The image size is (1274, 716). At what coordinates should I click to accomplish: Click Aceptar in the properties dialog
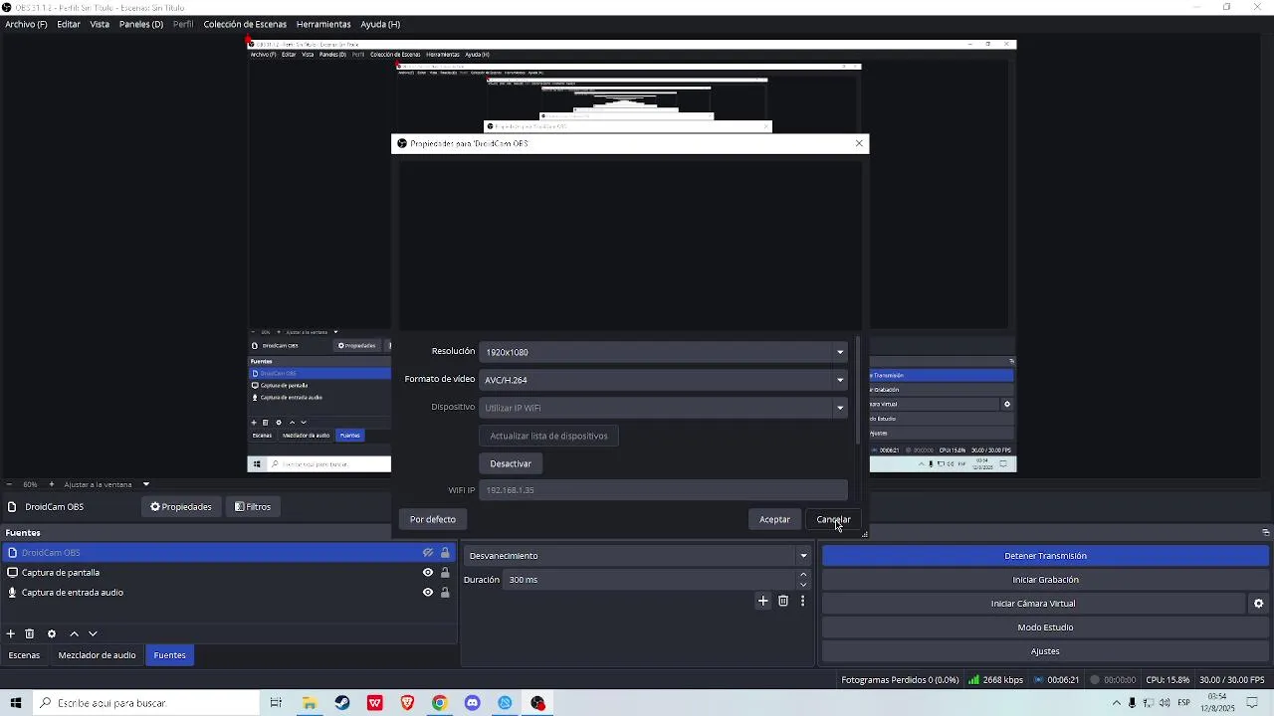pyautogui.click(x=774, y=519)
